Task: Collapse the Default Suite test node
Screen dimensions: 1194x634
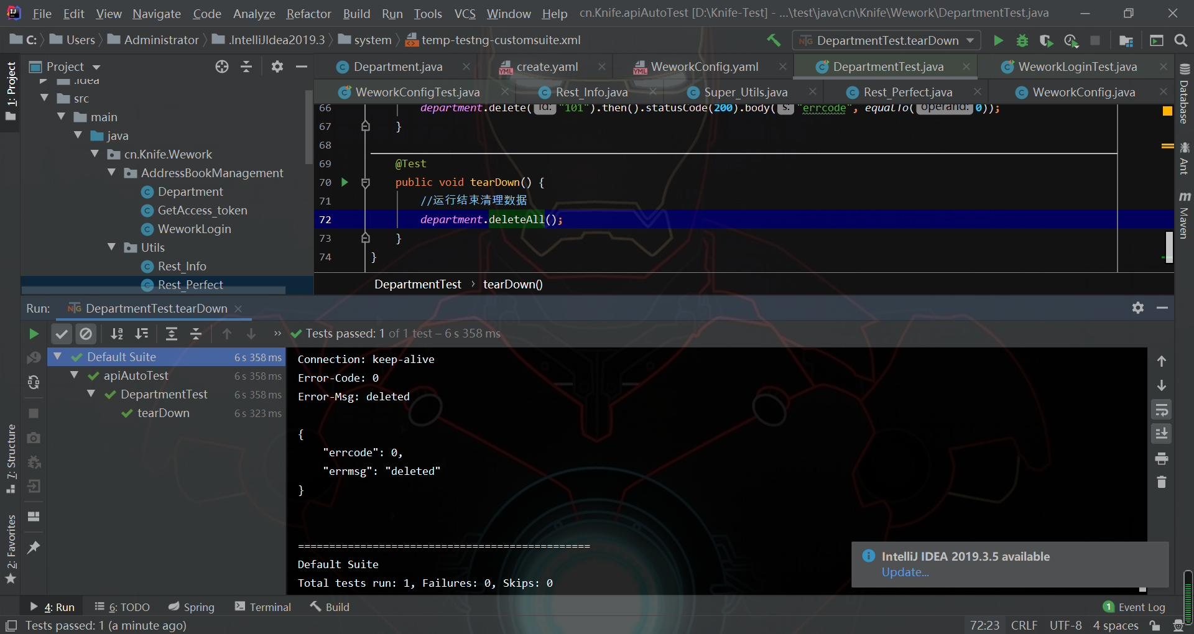Action: (58, 357)
